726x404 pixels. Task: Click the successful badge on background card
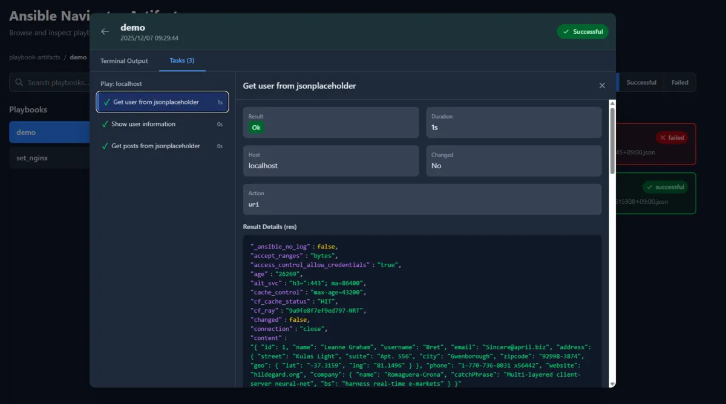point(665,187)
